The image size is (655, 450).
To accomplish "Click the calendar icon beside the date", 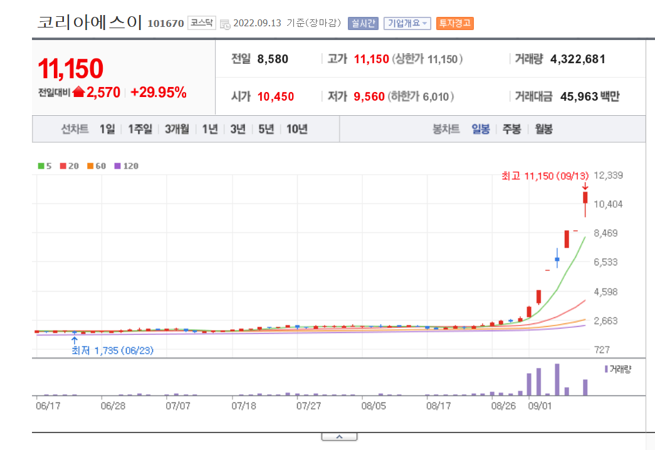I will pos(225,24).
